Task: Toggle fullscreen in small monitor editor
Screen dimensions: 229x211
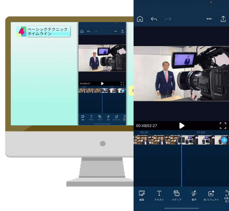Action: tap(122, 83)
